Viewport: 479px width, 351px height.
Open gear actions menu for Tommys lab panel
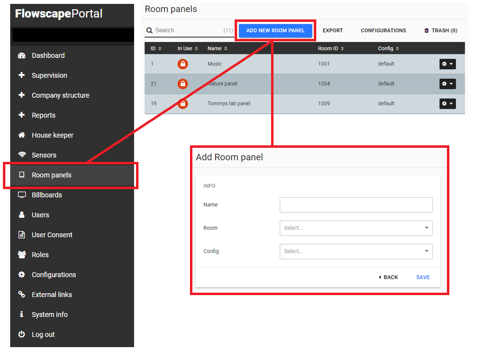(x=447, y=104)
